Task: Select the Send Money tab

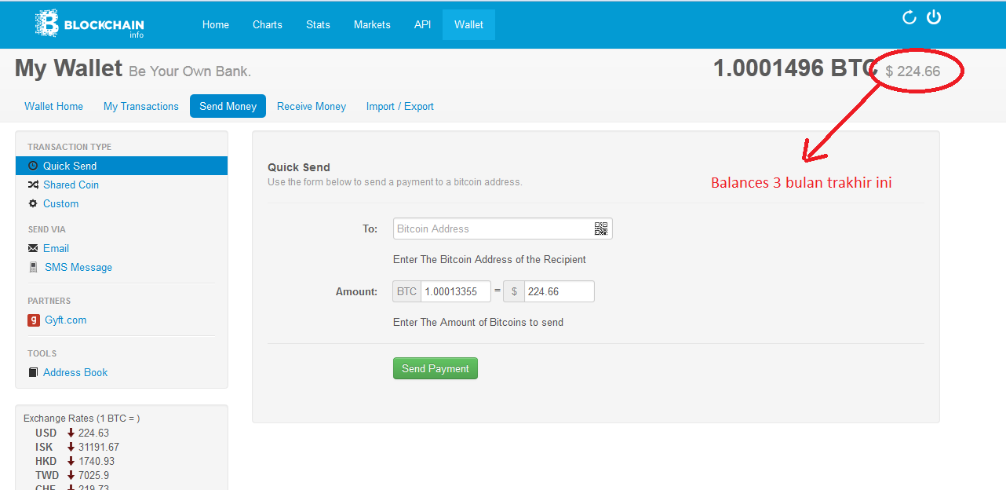Action: click(228, 106)
